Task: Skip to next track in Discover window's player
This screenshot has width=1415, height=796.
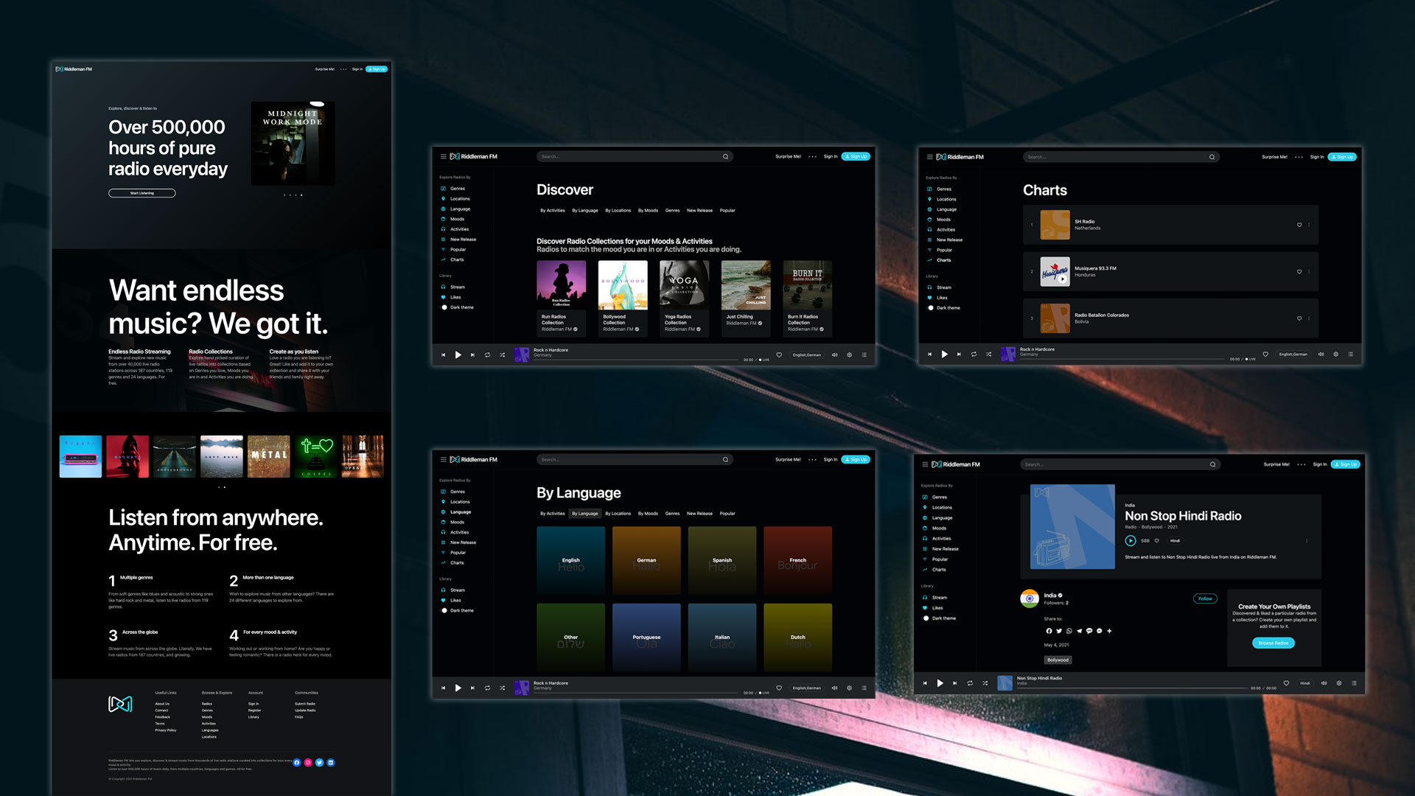Action: 472,355
